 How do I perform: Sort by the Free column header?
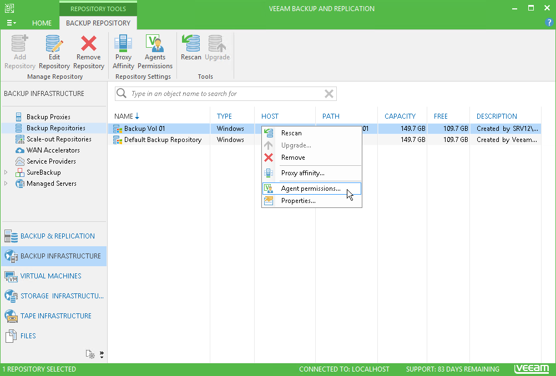[x=441, y=116]
